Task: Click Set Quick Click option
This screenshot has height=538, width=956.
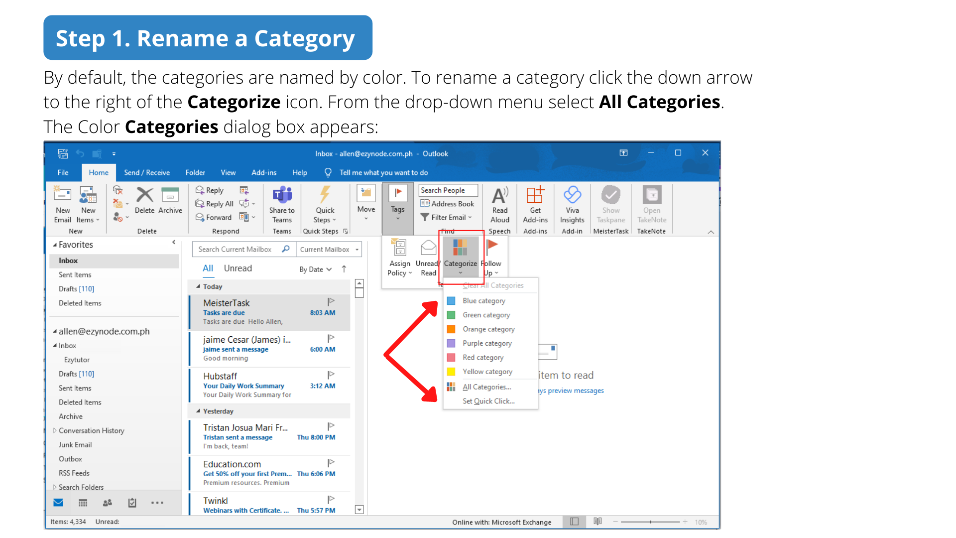Action: 488,401
